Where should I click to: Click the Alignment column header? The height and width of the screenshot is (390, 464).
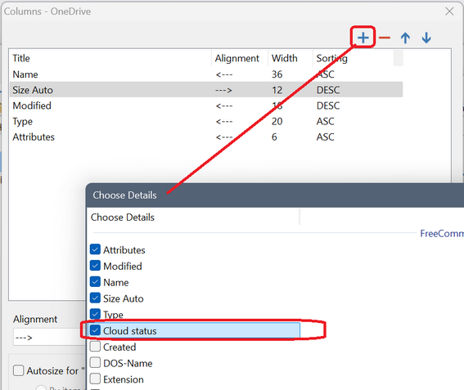click(240, 58)
